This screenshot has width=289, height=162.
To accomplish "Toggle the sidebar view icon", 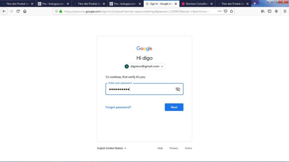I will coord(269,11).
